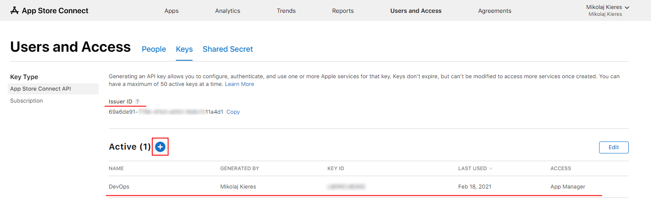Image resolution: width=651 pixels, height=218 pixels.
Task: Select App Store Connect API key type
Action: pos(53,89)
